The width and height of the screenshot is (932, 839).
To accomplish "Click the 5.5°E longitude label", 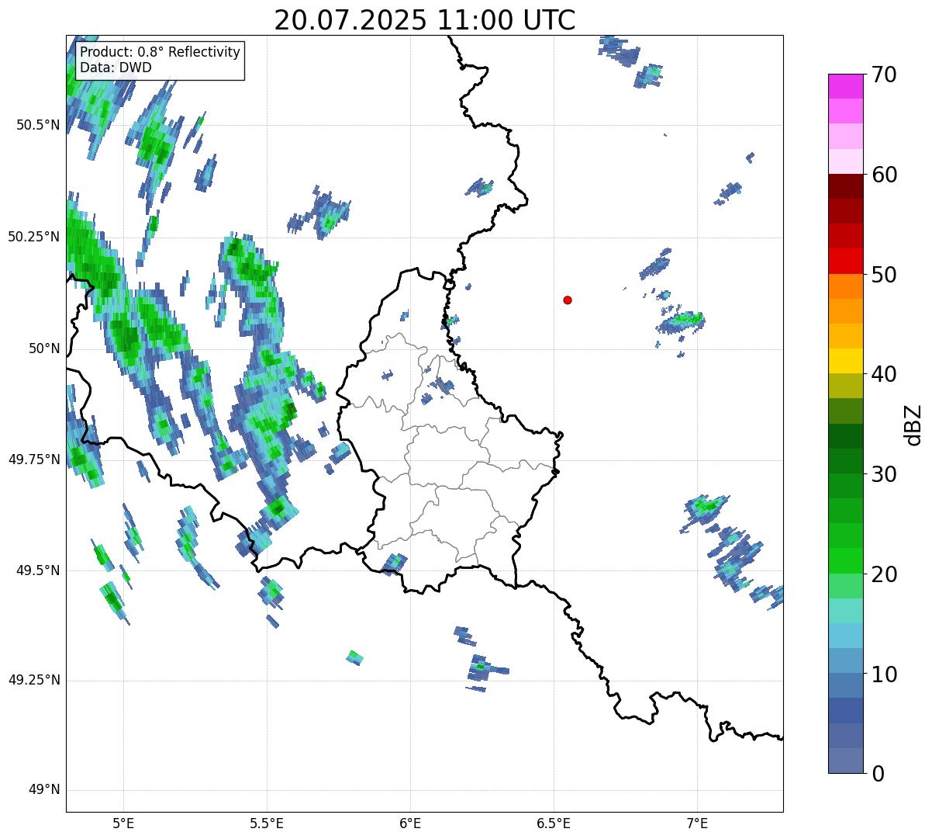I will [x=267, y=823].
